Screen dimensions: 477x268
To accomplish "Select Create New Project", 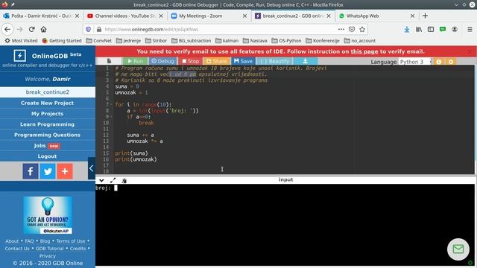I will 48,103.
